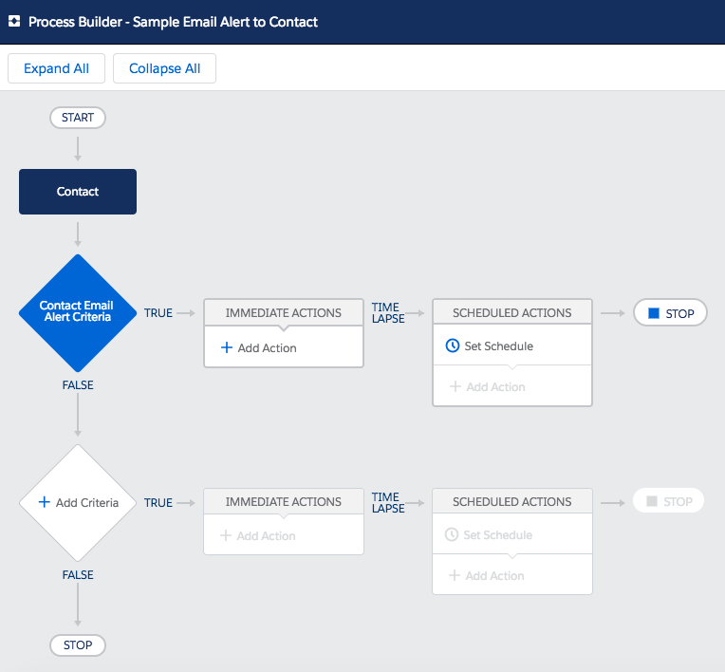Click the first SCHEDULED ACTIONS header
The image size is (725, 672).
[x=511, y=312]
